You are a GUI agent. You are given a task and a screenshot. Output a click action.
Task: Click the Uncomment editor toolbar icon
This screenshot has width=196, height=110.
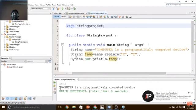point(130,17)
